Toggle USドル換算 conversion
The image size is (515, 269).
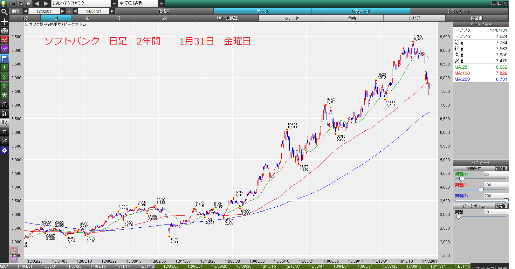(x=228, y=18)
